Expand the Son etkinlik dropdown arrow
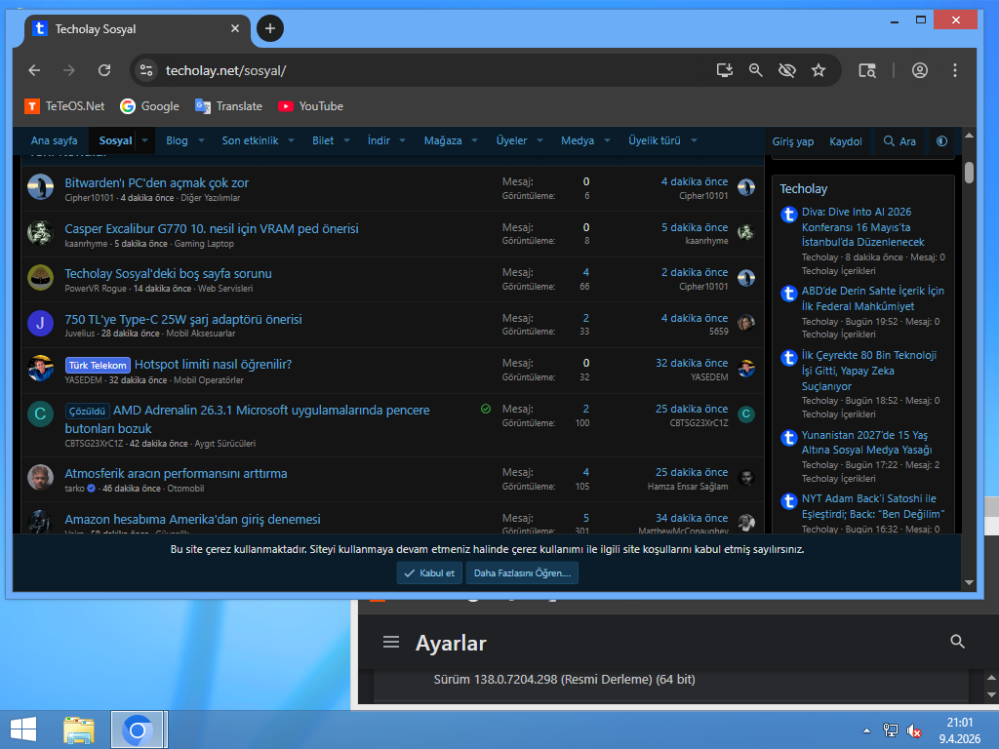 coord(291,140)
